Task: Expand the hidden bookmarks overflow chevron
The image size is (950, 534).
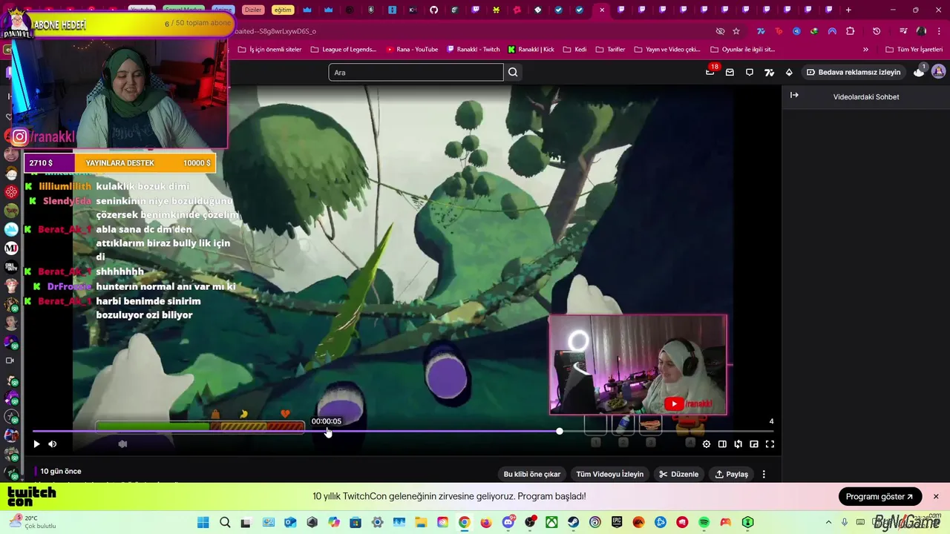Action: [865, 50]
